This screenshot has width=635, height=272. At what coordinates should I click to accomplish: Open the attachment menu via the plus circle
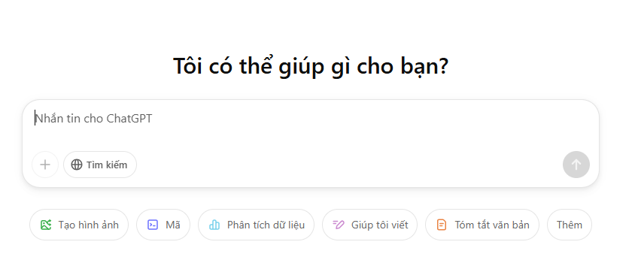click(45, 165)
